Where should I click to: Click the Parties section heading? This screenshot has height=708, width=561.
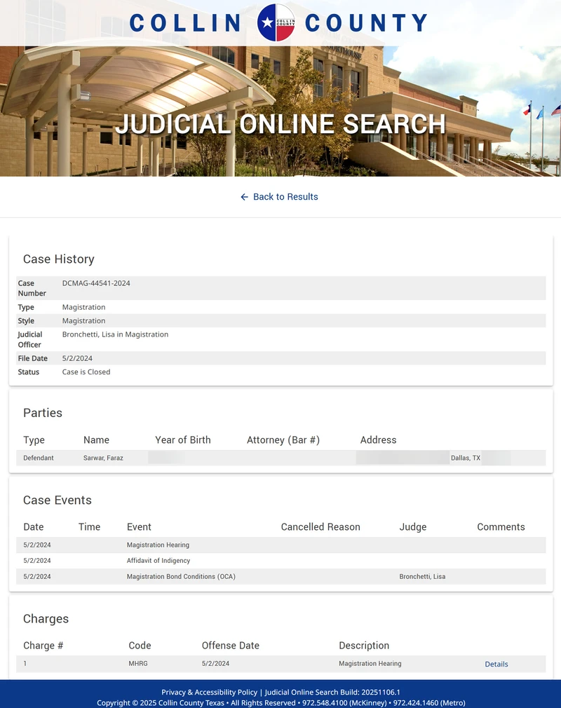click(42, 413)
